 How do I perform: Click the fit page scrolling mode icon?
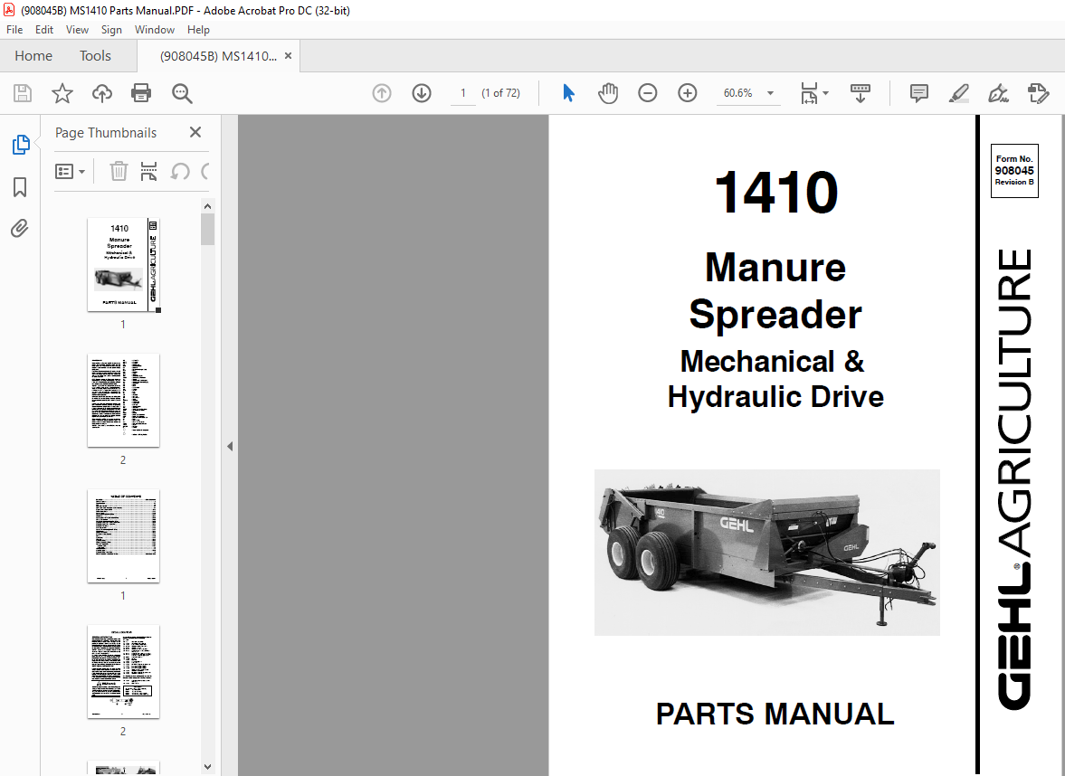point(808,93)
